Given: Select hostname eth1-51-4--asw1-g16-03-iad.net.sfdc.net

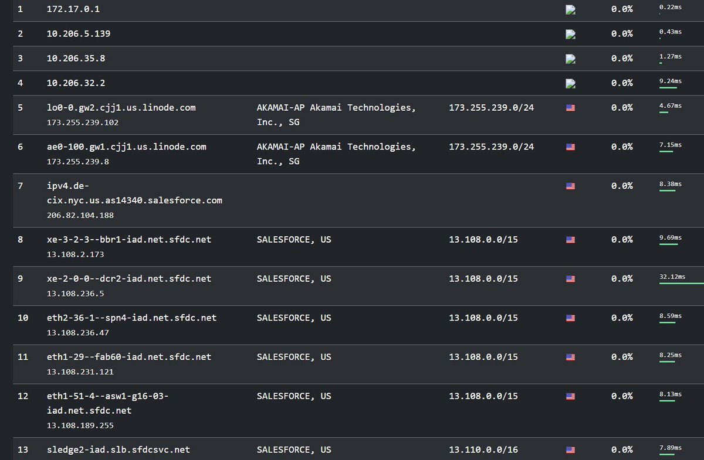Looking at the screenshot, I should pos(108,403).
